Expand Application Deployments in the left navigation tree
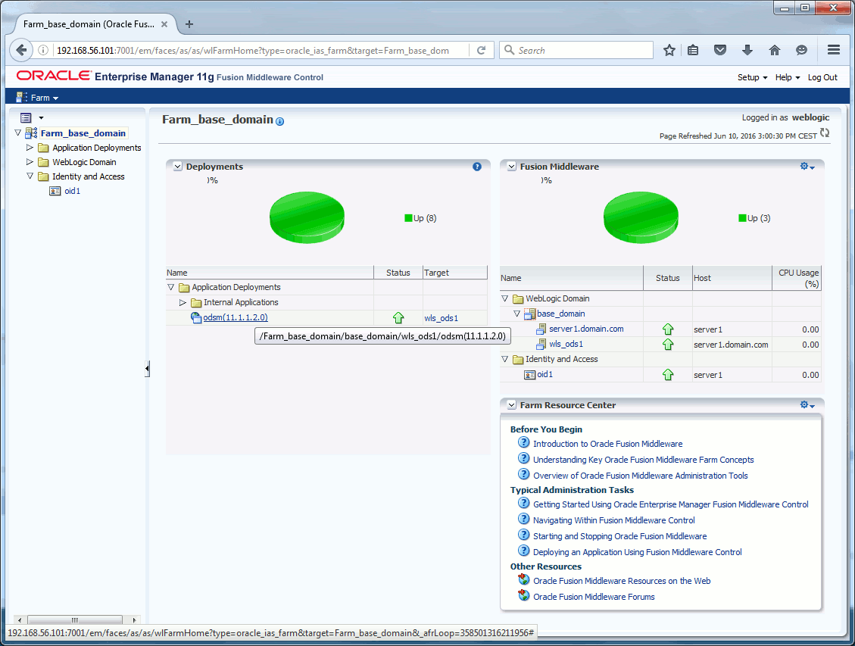 click(x=30, y=148)
